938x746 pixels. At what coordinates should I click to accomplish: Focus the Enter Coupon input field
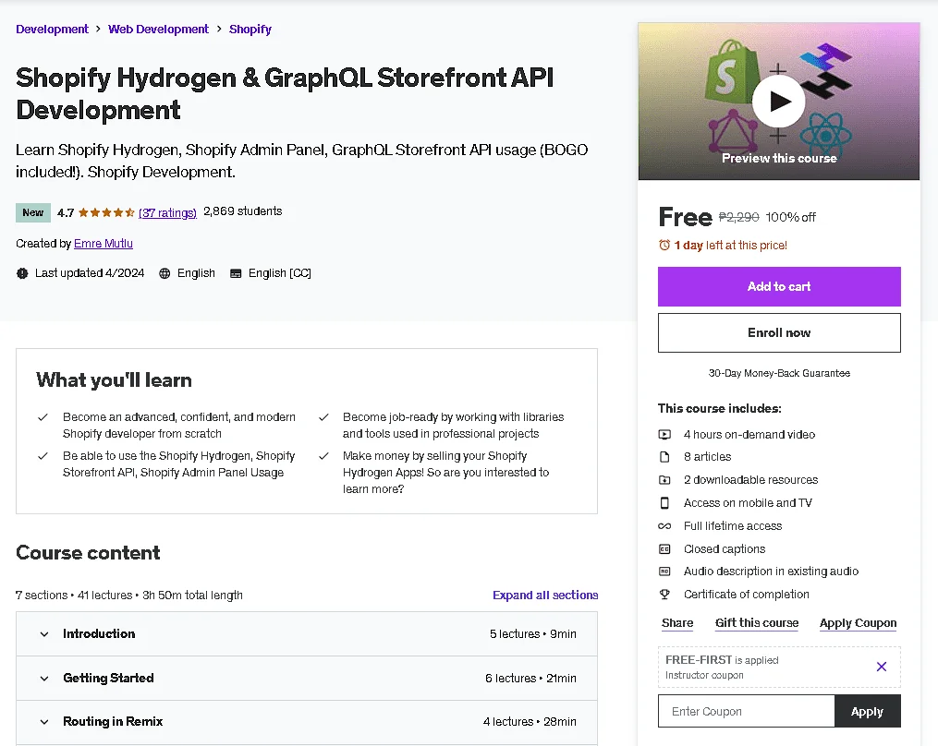(746, 711)
